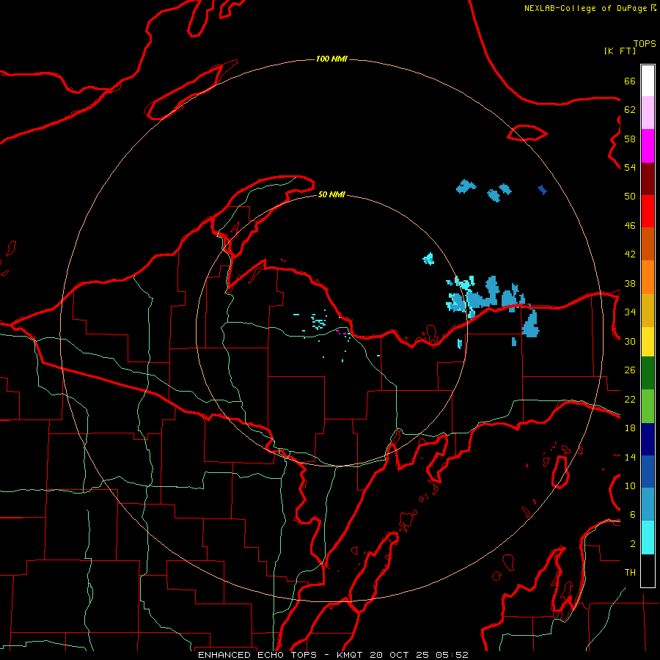The image size is (660, 660).
Task: Click the NEXLAB-College of DuPage credit text
Action: coord(585,8)
